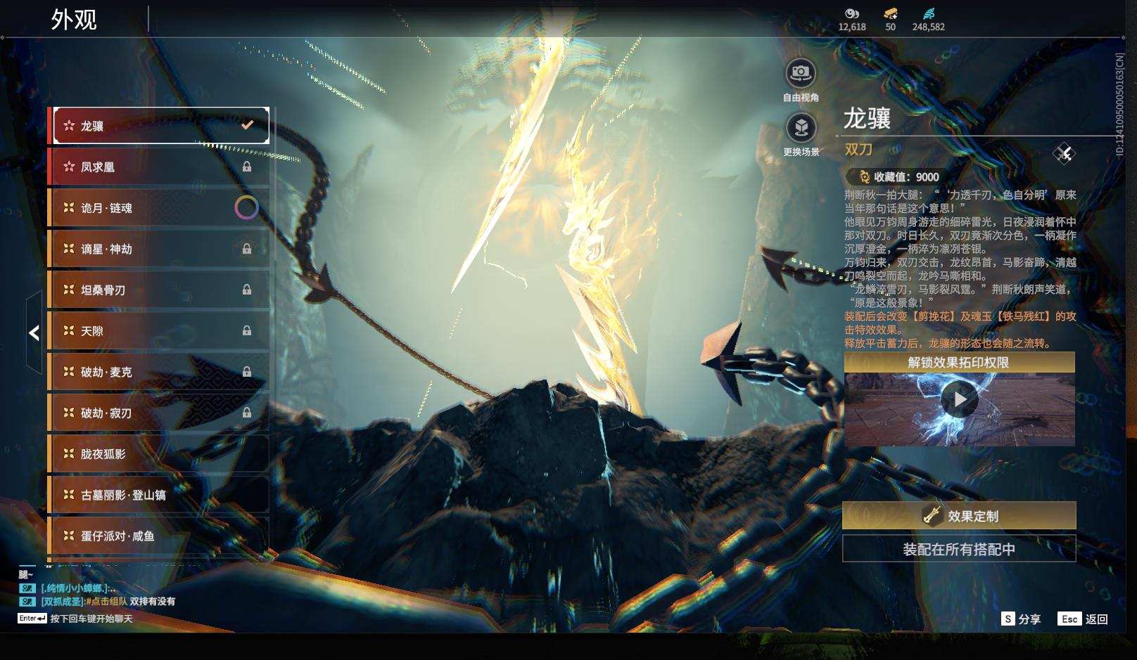
Task: Click the 双刀 weapon type label
Action: coord(858,149)
